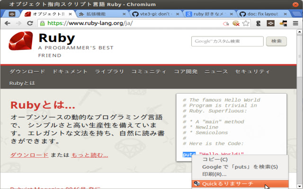Click the scrollbar up arrow
The height and width of the screenshot is (189, 303).
pos(300,32)
